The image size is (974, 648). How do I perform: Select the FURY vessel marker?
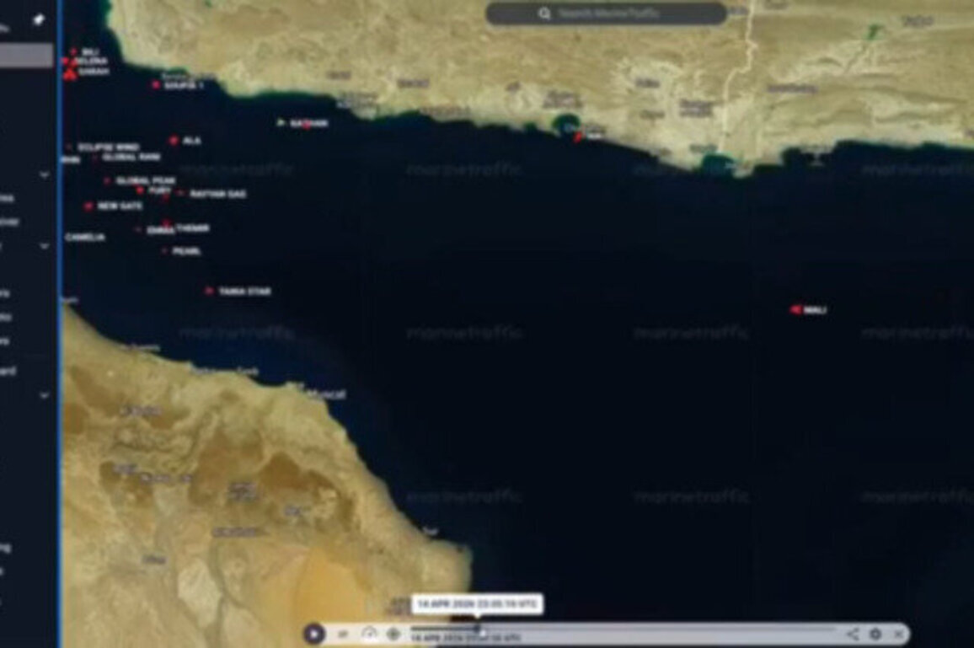coord(141,190)
